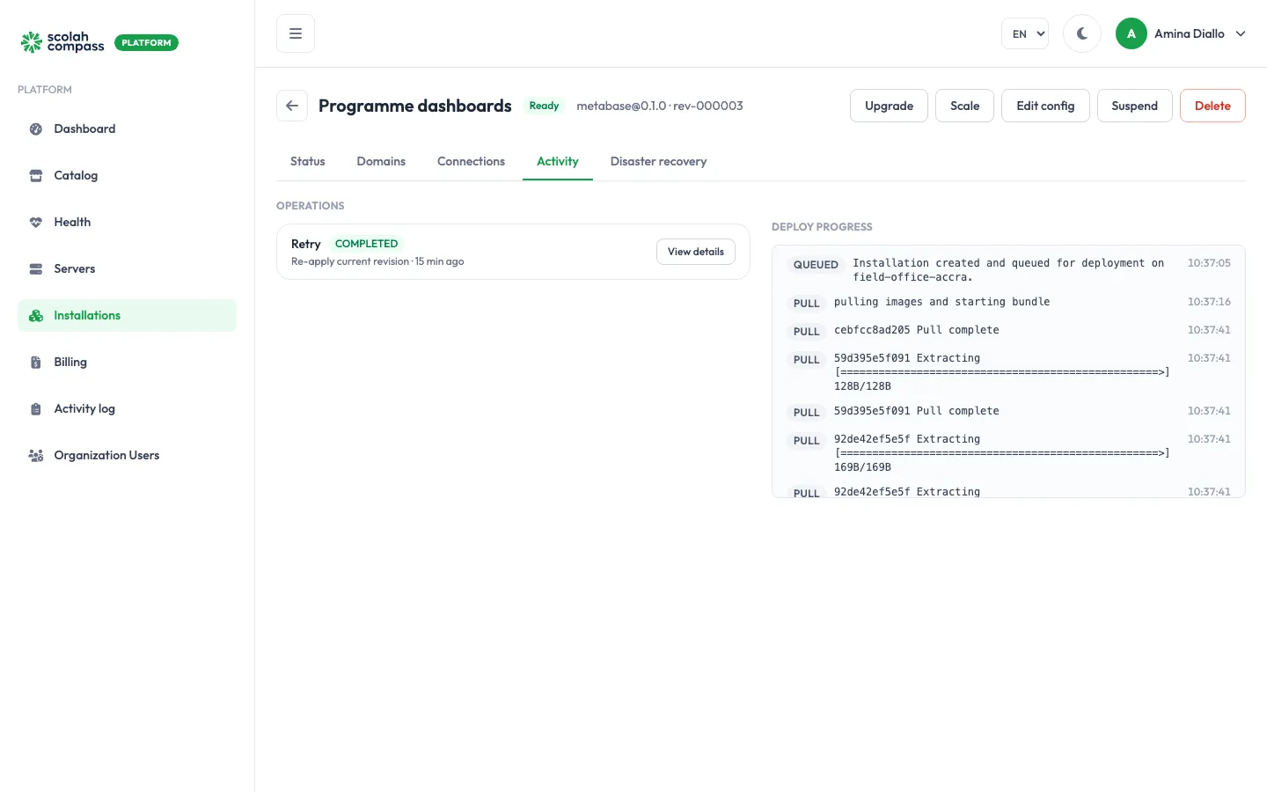The image size is (1267, 792).
Task: Open the Domains tab
Action: coord(381,162)
